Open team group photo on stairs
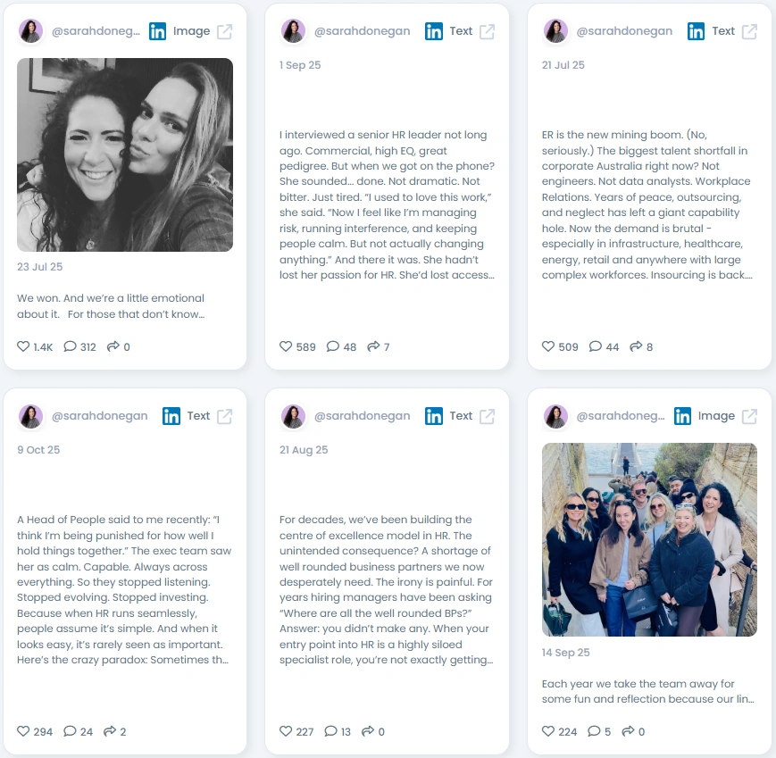 [x=649, y=539]
